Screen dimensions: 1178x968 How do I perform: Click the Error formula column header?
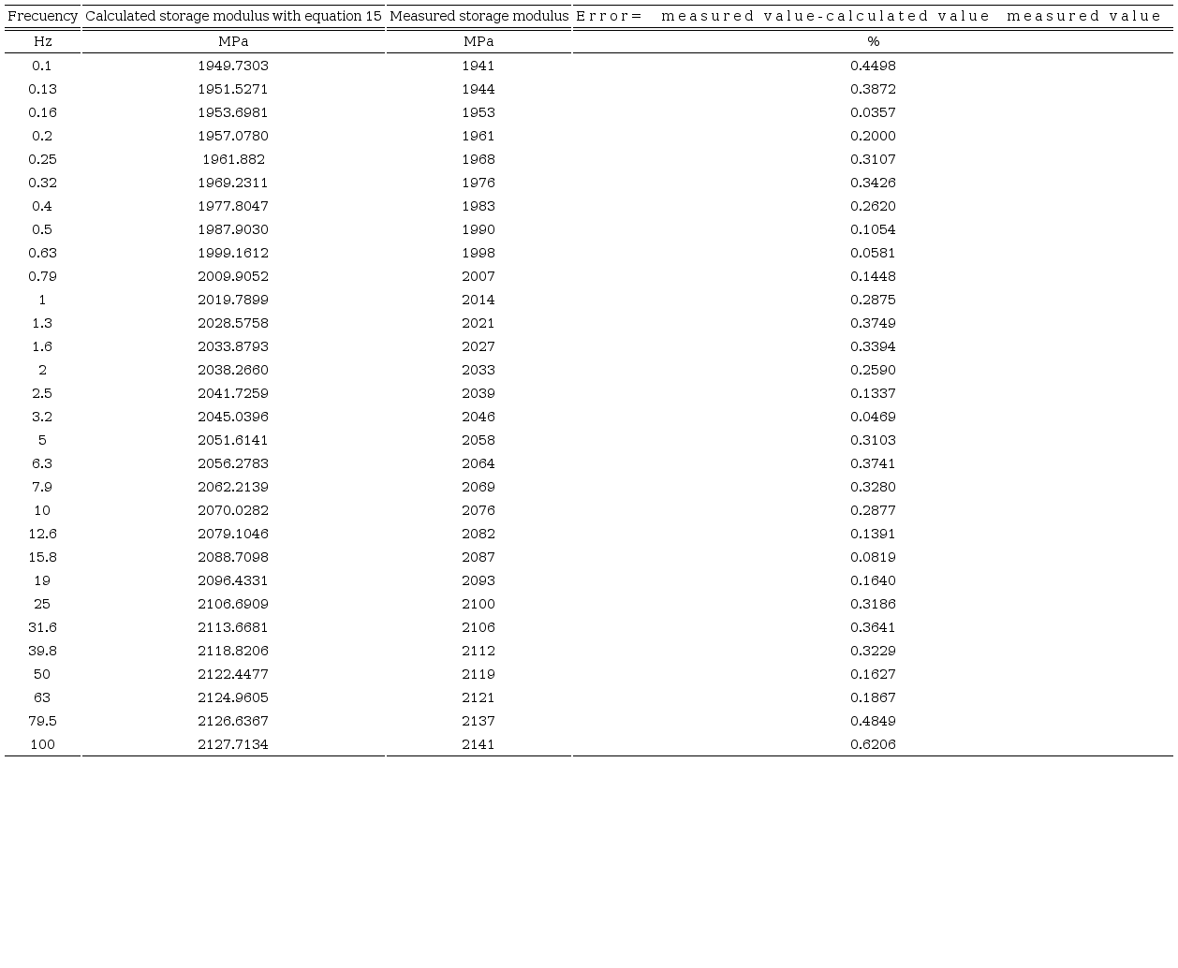pos(871,16)
